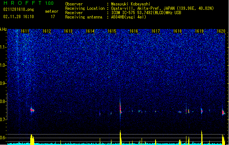Select the A504HB(yagi 4el) antenna text
Viewport: 229px width, 145px height.
point(129,17)
